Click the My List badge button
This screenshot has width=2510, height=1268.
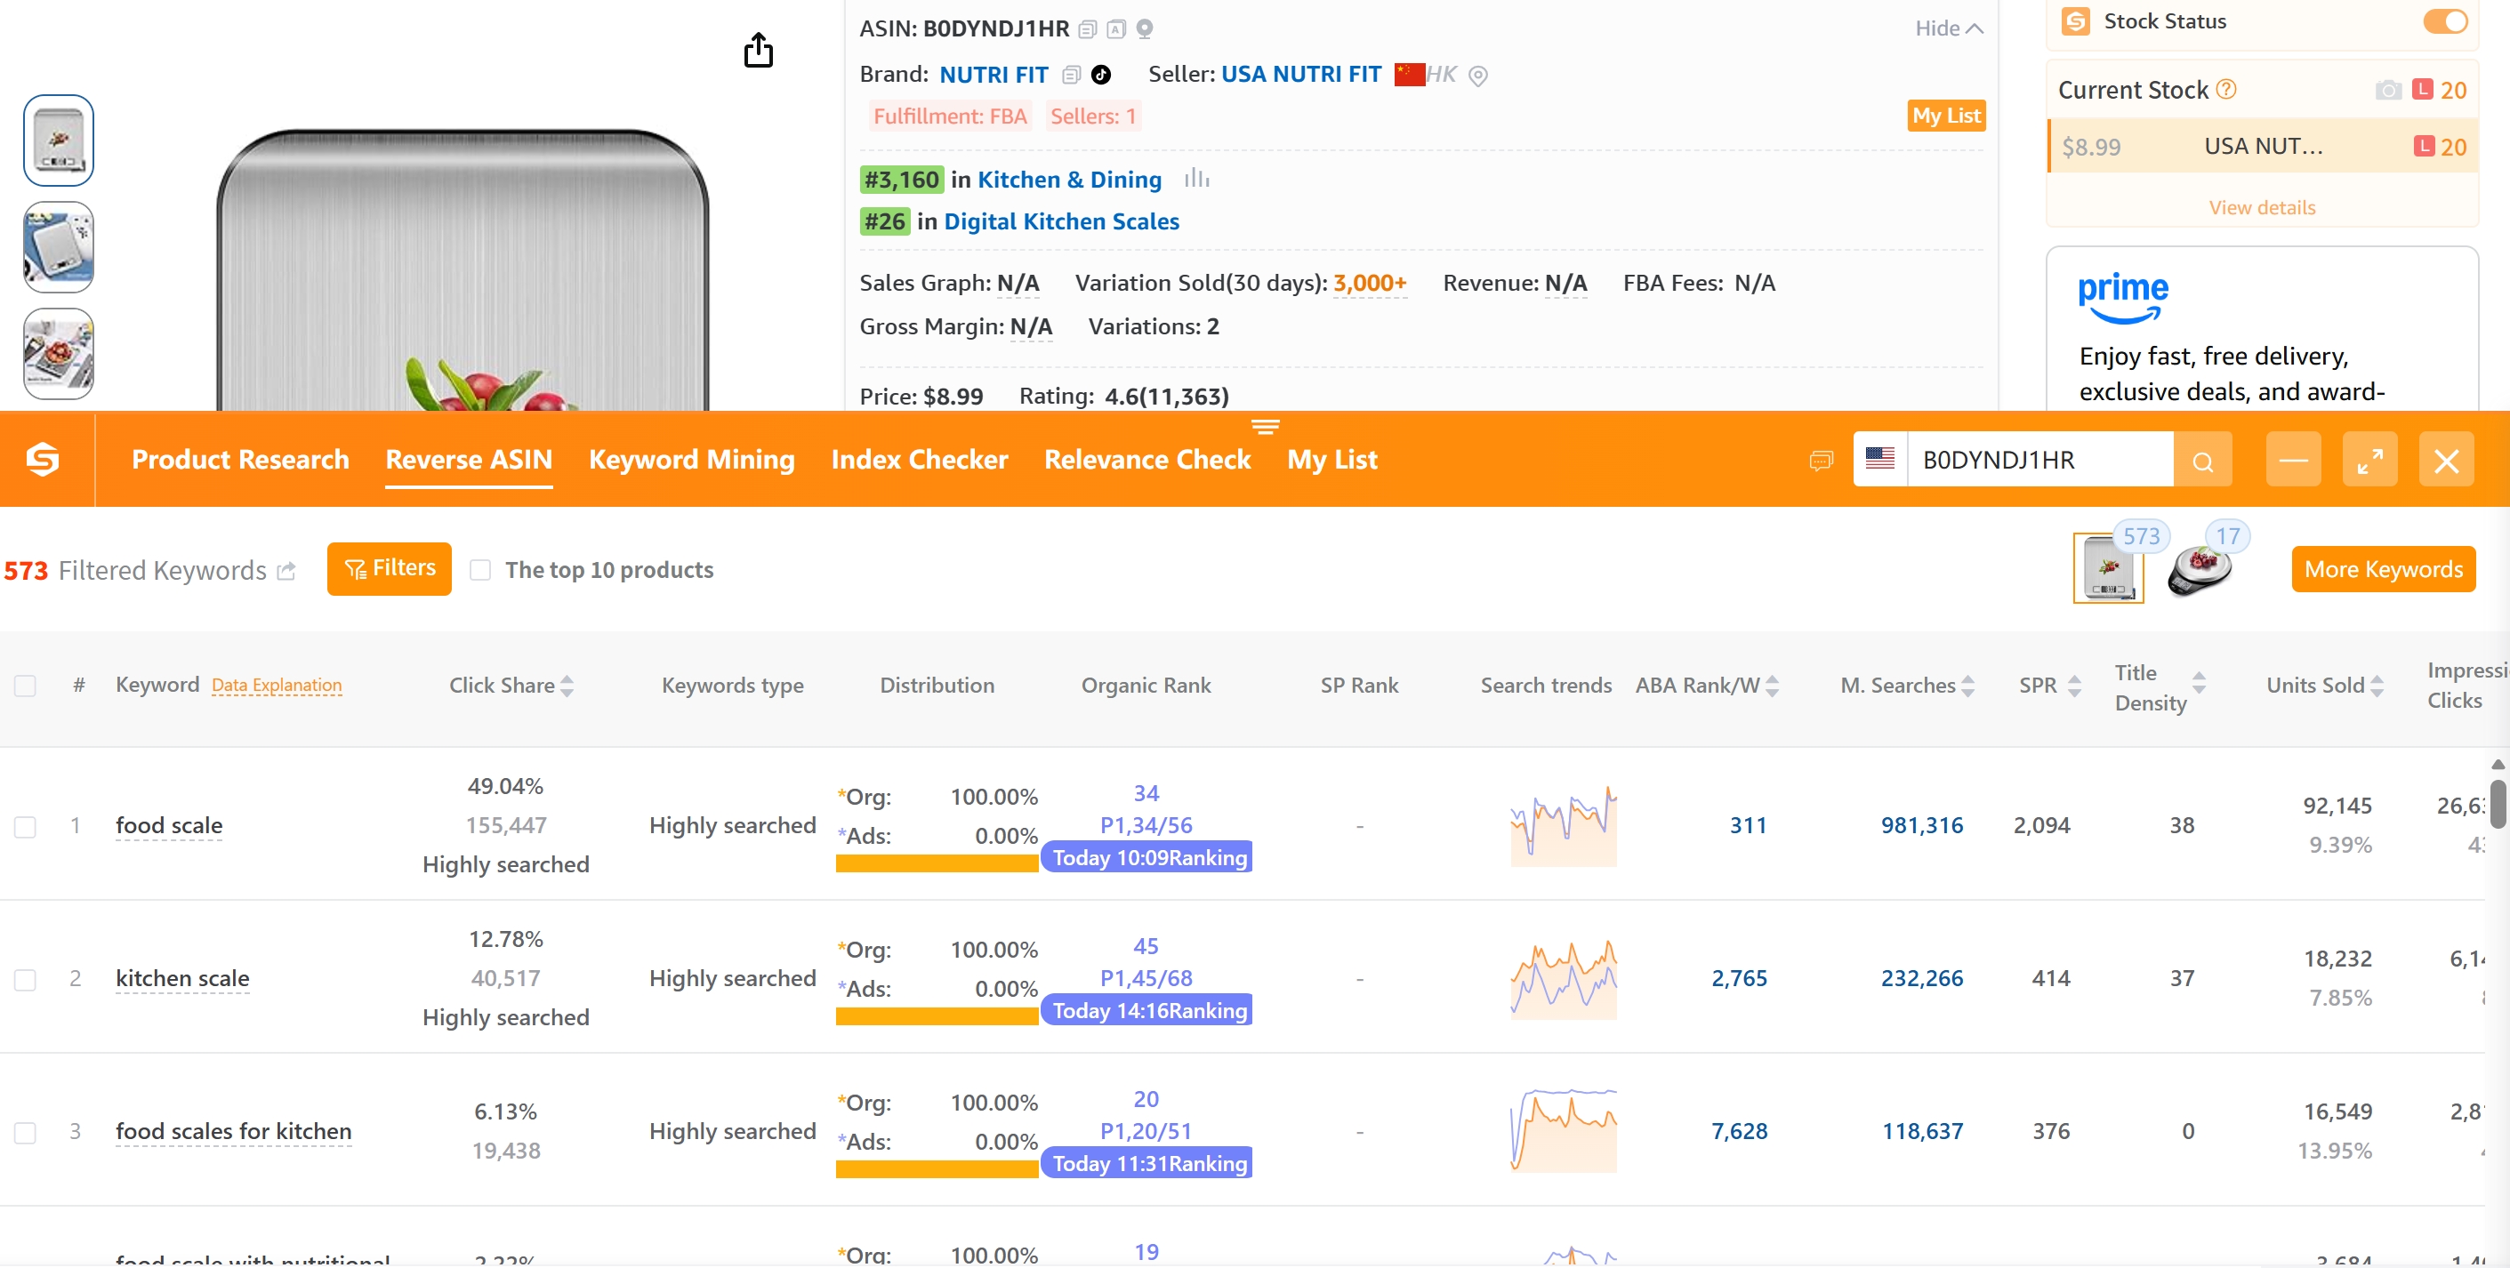tap(1946, 115)
